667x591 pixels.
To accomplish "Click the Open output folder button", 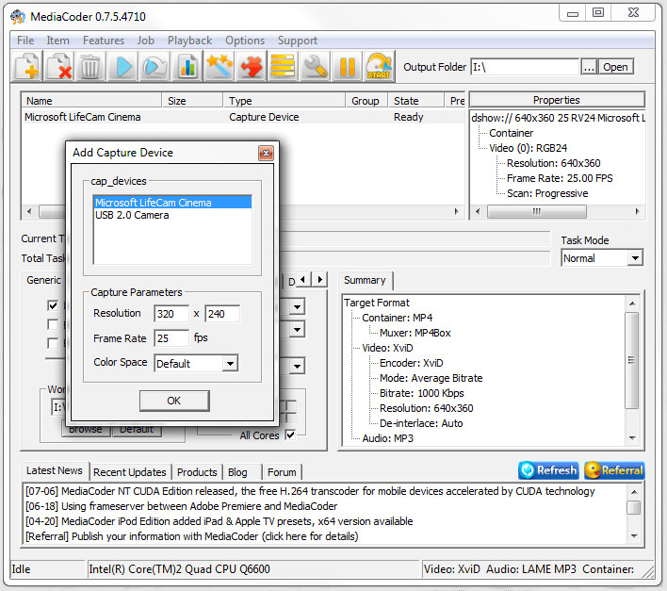I will click(x=615, y=67).
